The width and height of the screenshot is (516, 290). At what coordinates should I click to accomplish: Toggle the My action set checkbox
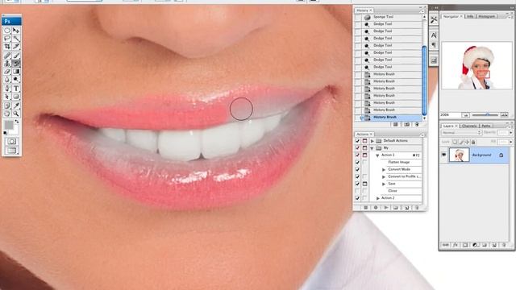click(x=357, y=148)
